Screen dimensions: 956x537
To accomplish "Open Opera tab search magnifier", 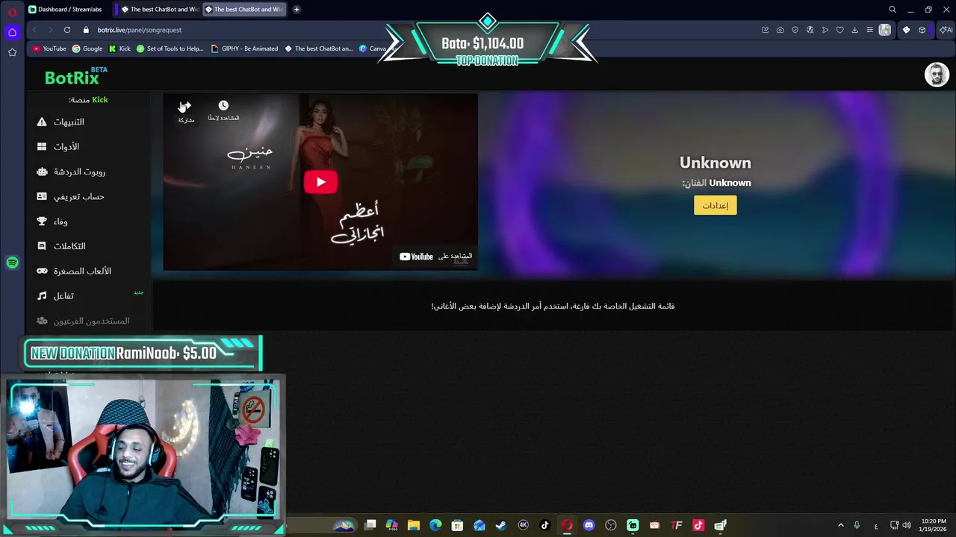I will (x=893, y=10).
